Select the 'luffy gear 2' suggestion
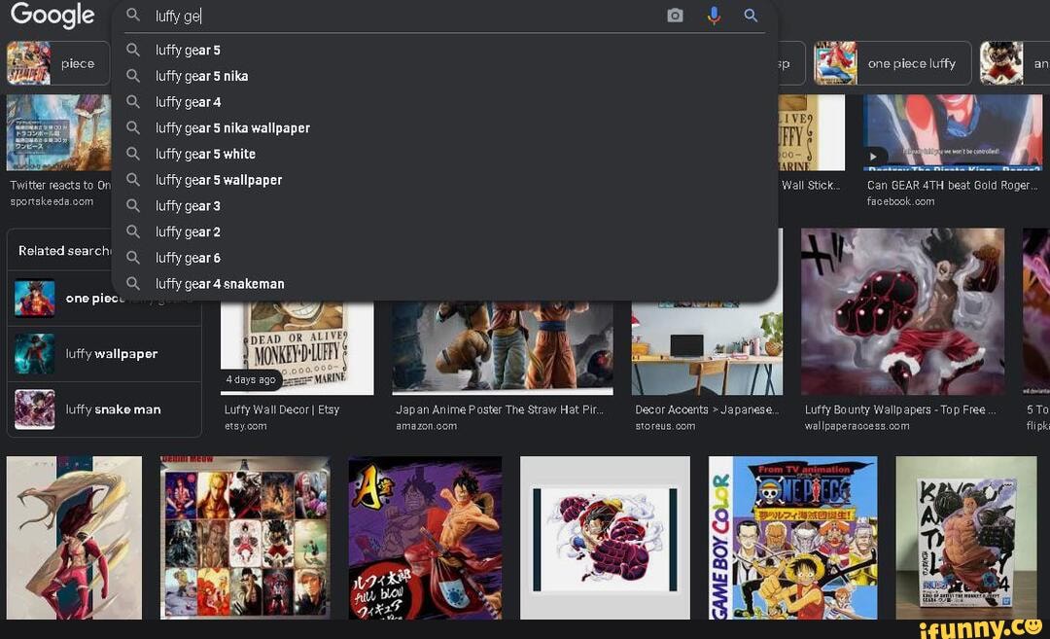The width and height of the screenshot is (1050, 639). click(189, 231)
